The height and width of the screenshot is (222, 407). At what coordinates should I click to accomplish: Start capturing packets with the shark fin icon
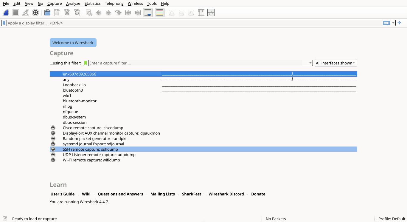(x=6, y=13)
